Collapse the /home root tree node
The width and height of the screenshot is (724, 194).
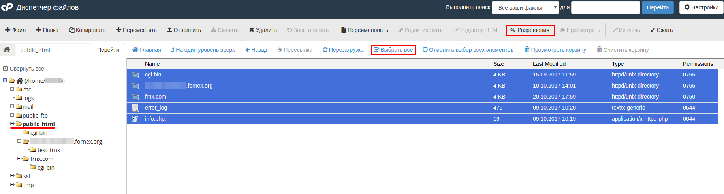(x=5, y=80)
